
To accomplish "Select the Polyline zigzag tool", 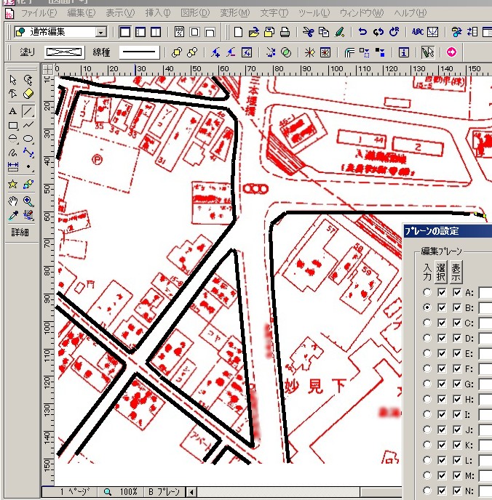I will (x=28, y=125).
